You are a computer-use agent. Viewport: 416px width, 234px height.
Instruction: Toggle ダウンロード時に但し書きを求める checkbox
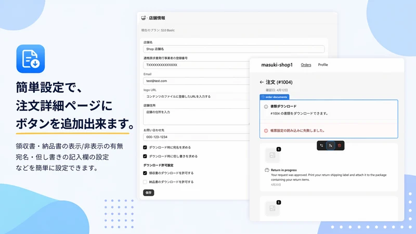[145, 157]
